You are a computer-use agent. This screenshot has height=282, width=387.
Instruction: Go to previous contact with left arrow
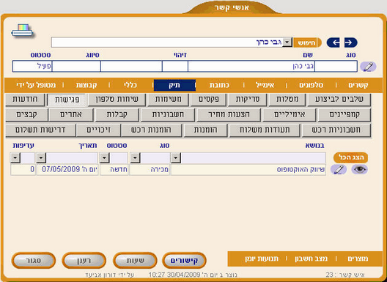tap(333, 42)
